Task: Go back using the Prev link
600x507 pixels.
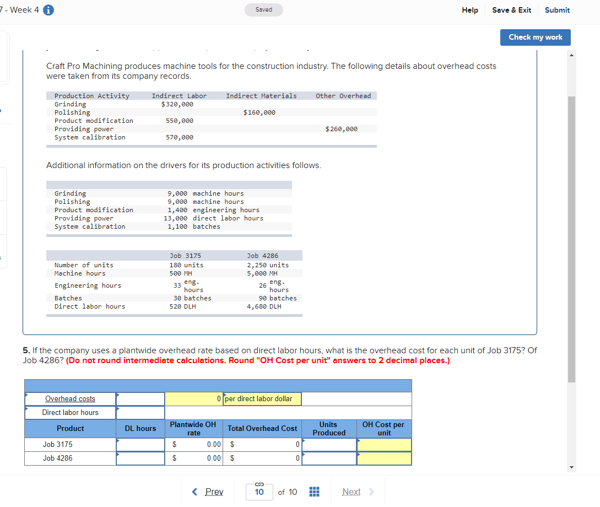Action: pos(213,492)
